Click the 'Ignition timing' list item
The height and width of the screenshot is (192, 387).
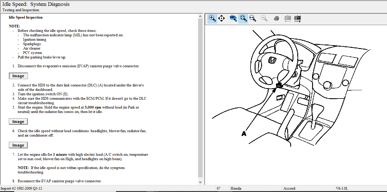coord(35,40)
